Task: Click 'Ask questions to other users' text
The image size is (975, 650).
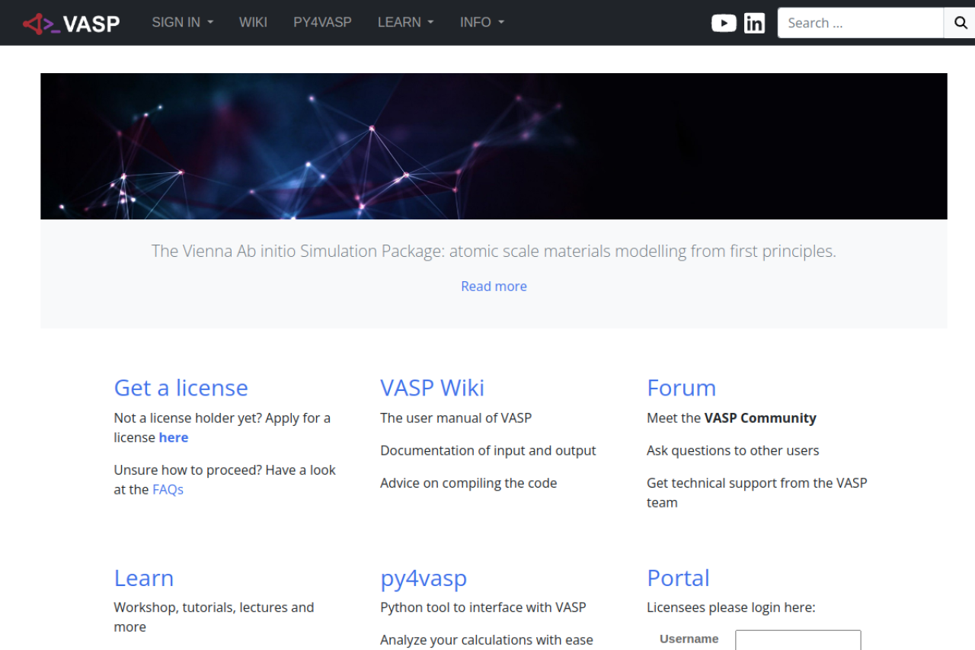Action: pos(733,450)
